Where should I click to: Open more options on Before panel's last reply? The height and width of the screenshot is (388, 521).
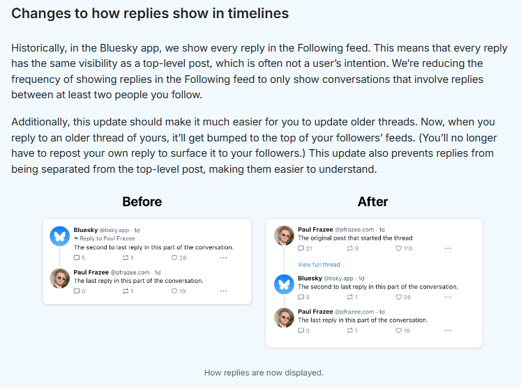pyautogui.click(x=224, y=291)
